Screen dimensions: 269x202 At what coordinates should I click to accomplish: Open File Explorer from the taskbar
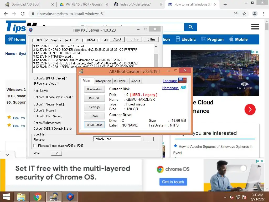coord(22,197)
